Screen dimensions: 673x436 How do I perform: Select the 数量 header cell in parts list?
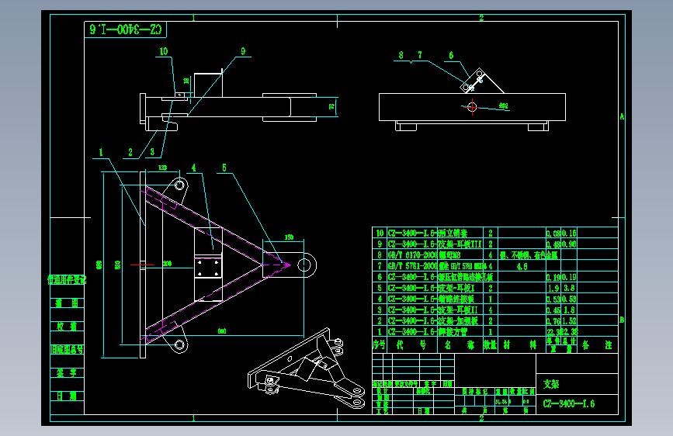pos(490,344)
